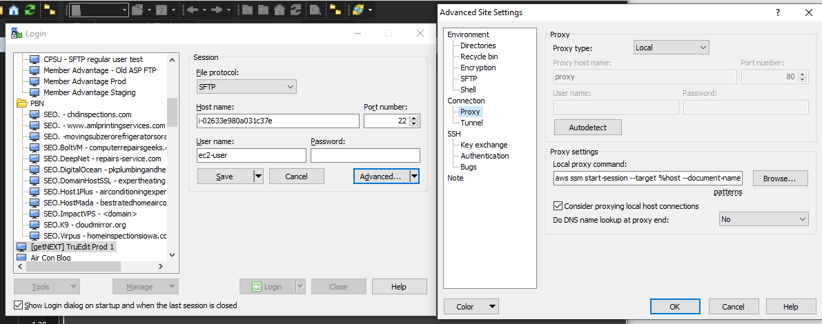Uncheck Show Login dialog on startup
Screen dimensions: 822x324
(x=19, y=305)
